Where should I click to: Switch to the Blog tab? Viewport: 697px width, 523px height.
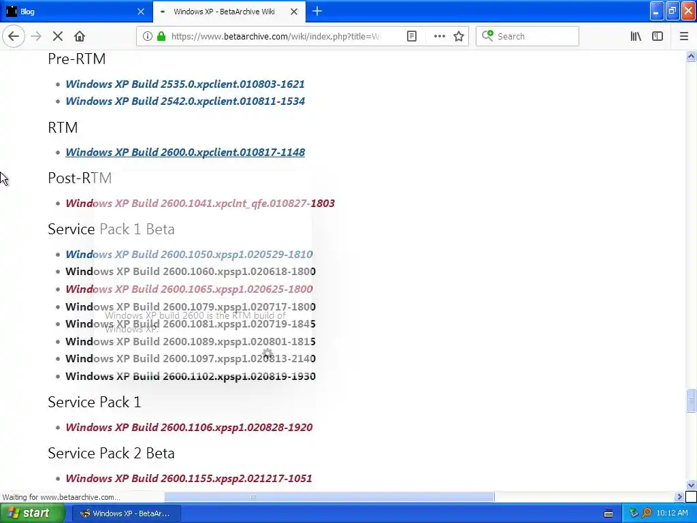pyautogui.click(x=76, y=12)
